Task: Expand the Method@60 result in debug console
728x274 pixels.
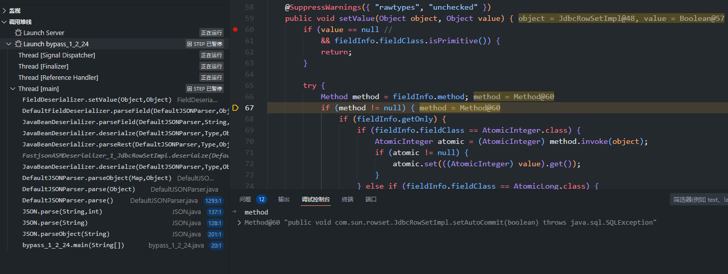Action: 240,223
